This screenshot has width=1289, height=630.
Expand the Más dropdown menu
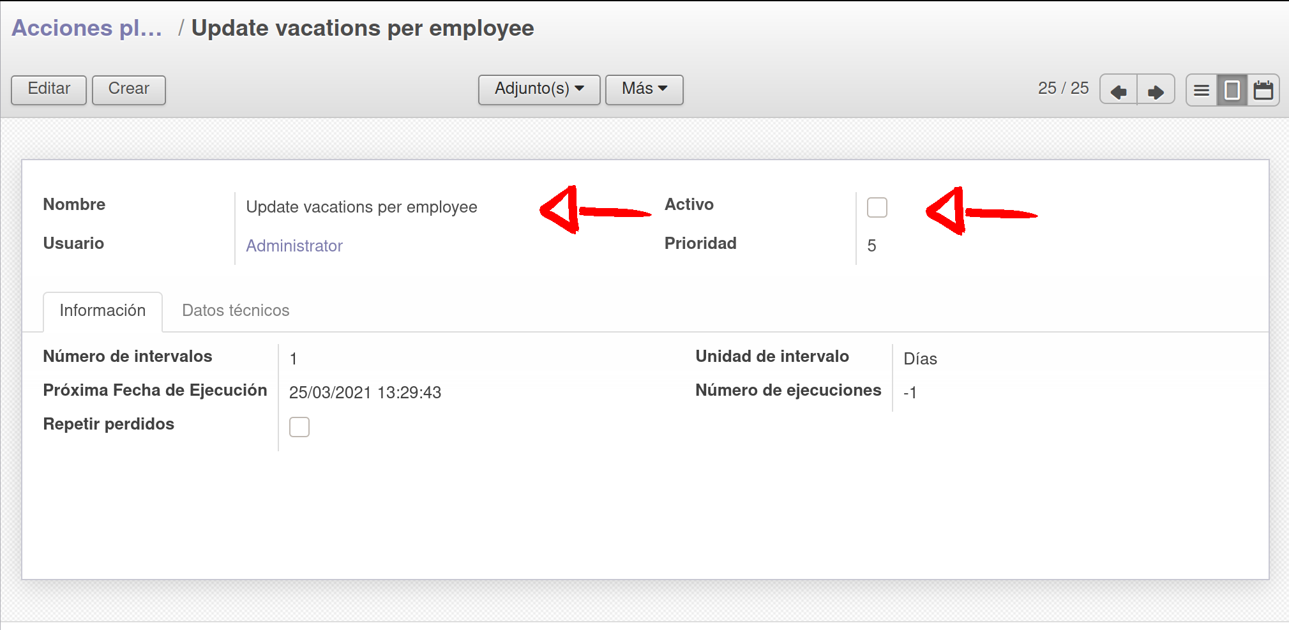[644, 89]
